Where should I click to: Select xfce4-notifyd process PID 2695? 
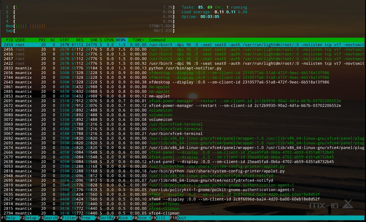pyautogui.click(x=183, y=180)
